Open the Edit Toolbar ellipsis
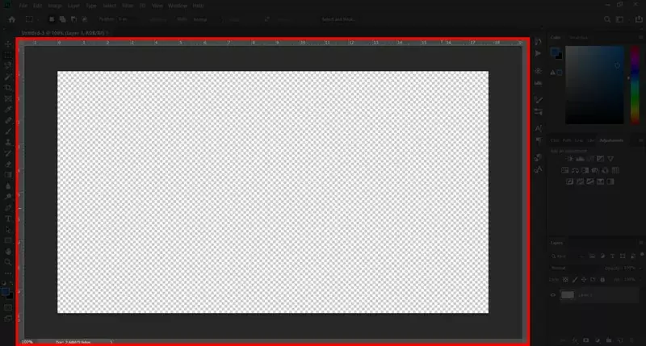 (8, 273)
